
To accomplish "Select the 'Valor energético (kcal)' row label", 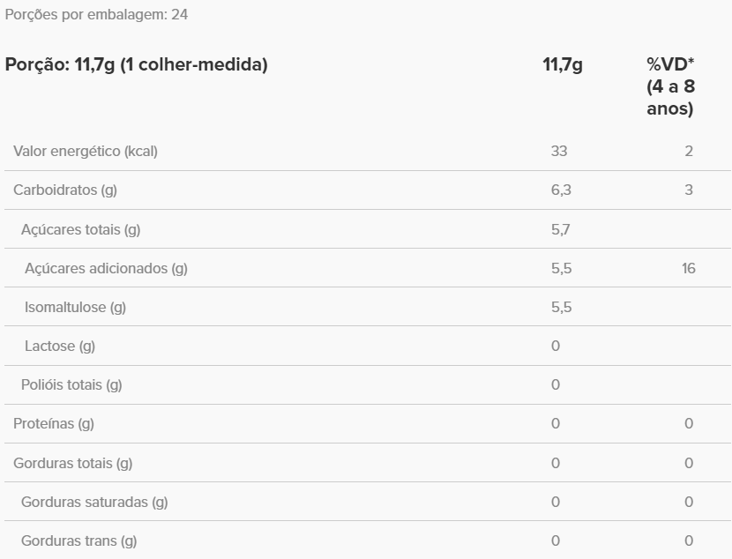I will coord(86,151).
